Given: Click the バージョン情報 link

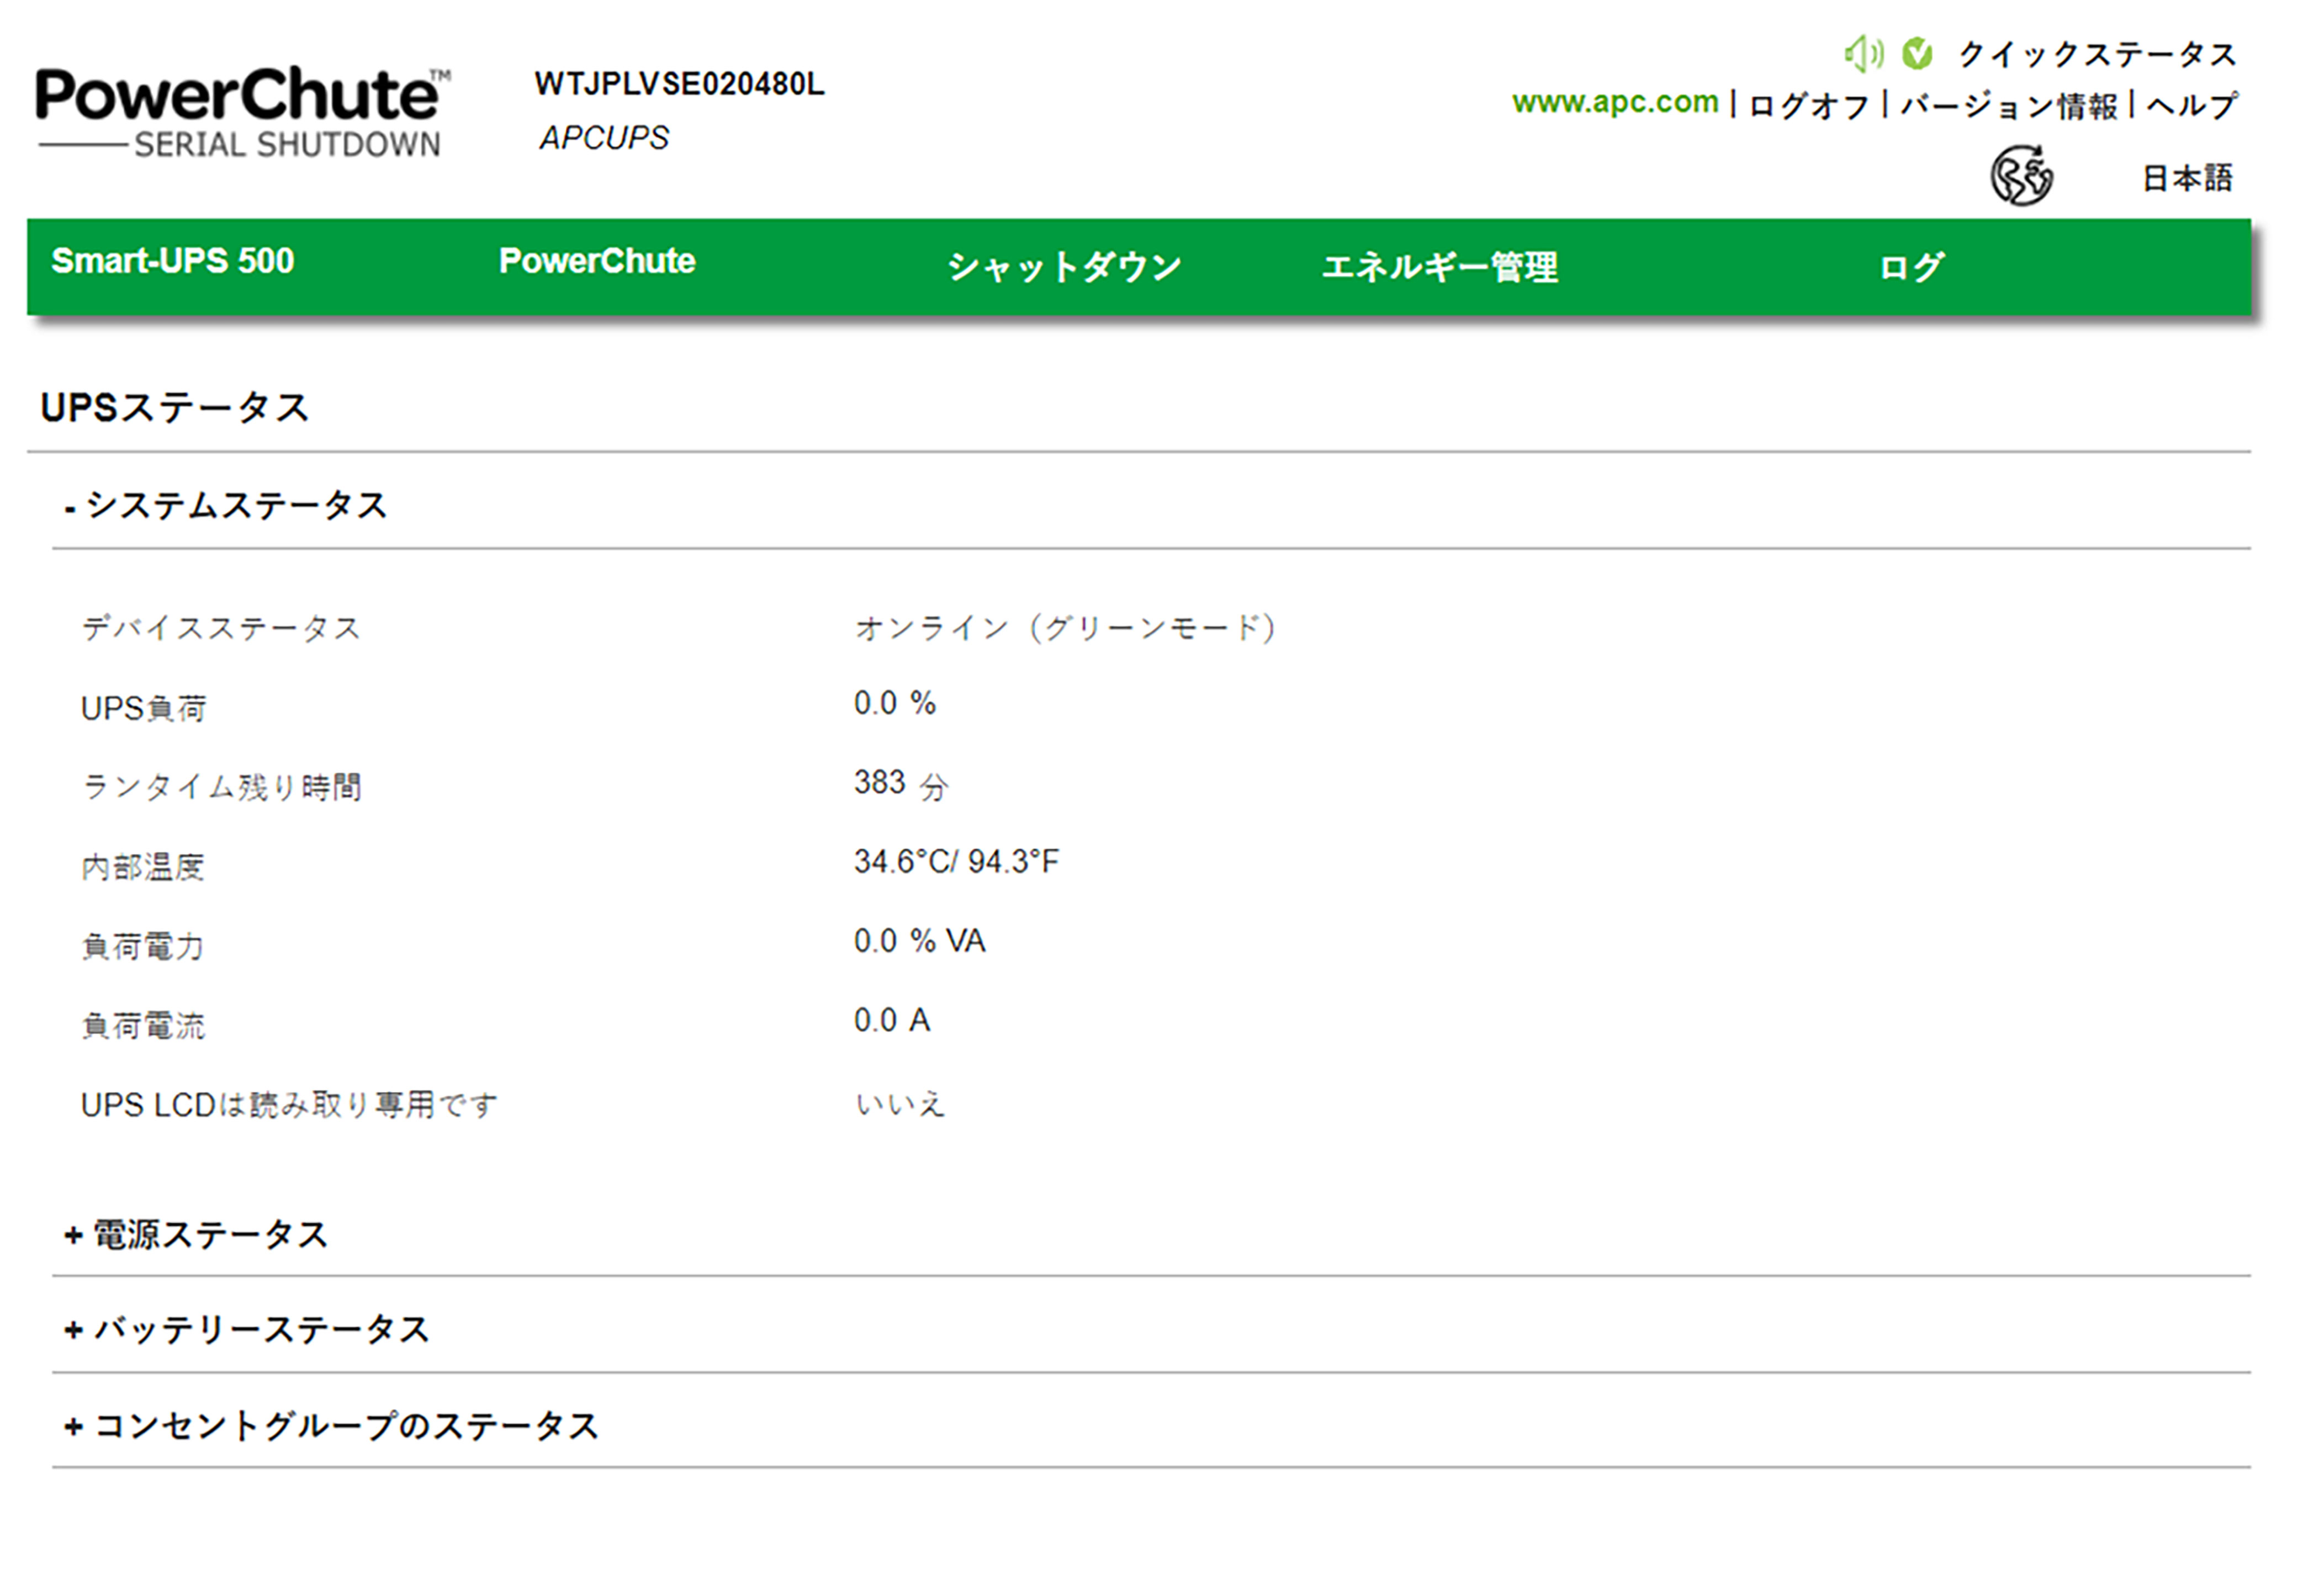Looking at the screenshot, I should 2008,105.
